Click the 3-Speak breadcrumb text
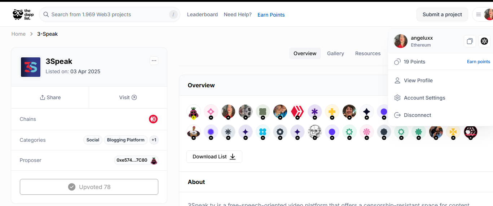The height and width of the screenshot is (206, 493). tap(47, 34)
